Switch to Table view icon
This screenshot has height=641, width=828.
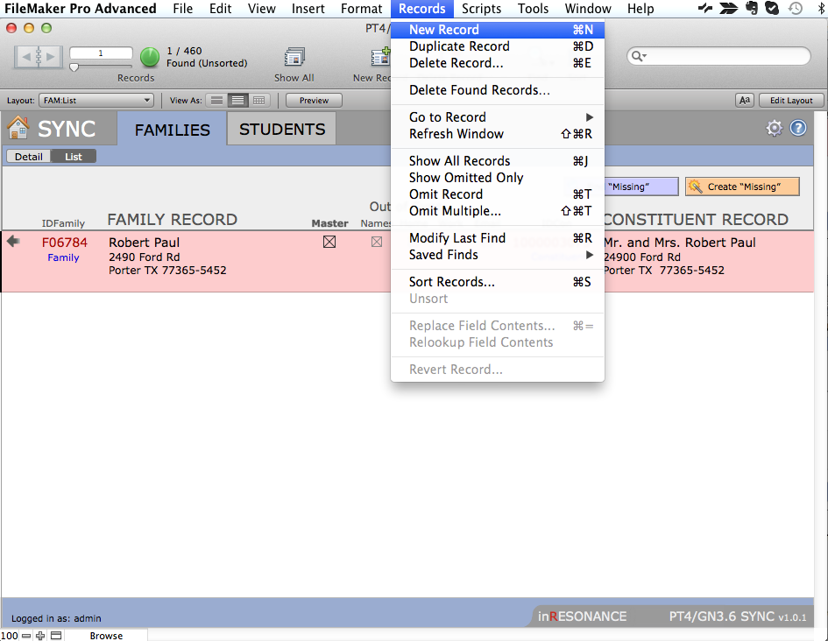258,100
